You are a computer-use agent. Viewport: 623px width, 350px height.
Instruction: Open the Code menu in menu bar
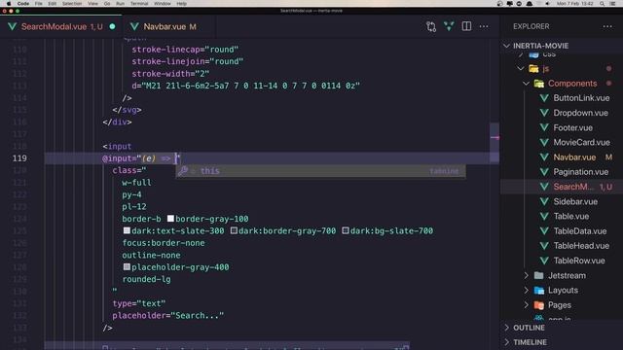(x=23, y=4)
